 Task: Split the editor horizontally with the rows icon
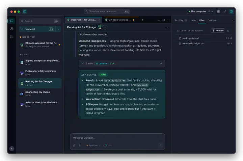164,20
